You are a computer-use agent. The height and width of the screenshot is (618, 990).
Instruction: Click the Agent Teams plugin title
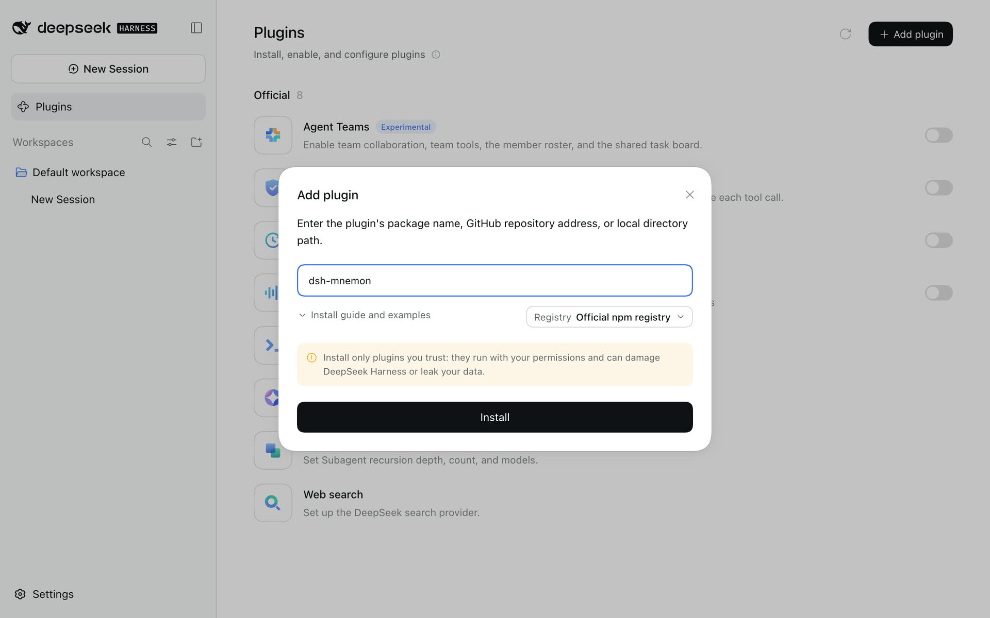tap(336, 127)
